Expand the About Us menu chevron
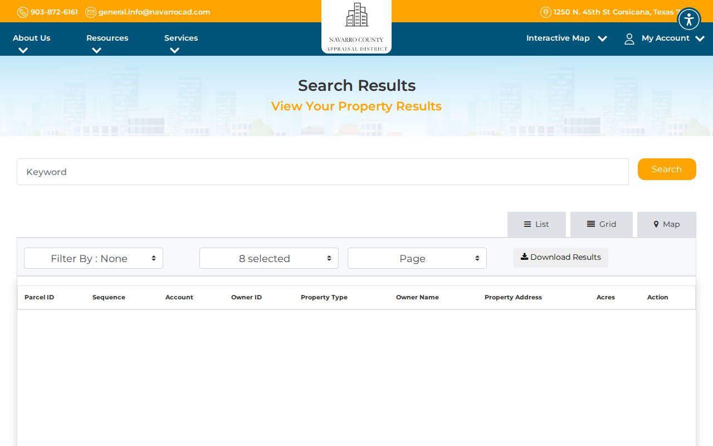Image resolution: width=713 pixels, height=446 pixels. coord(23,50)
